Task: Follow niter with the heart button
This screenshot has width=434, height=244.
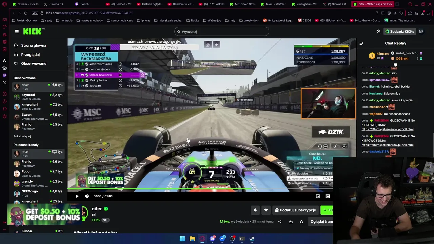Action: 266,210
